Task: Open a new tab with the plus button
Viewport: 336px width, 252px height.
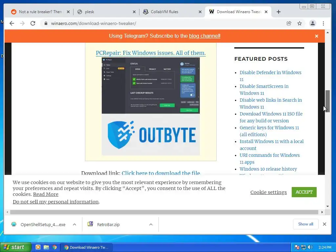Action: point(278,12)
